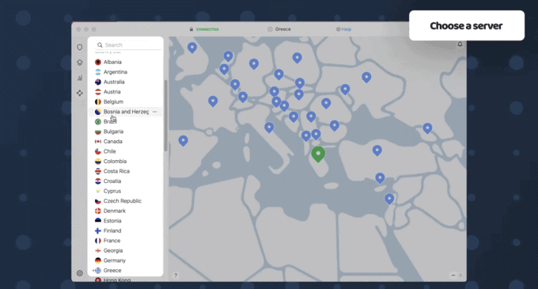Click the Greece label in title bar

click(x=282, y=29)
